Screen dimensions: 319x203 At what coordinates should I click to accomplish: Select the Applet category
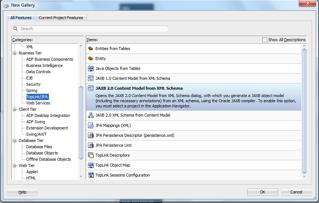point(32,172)
